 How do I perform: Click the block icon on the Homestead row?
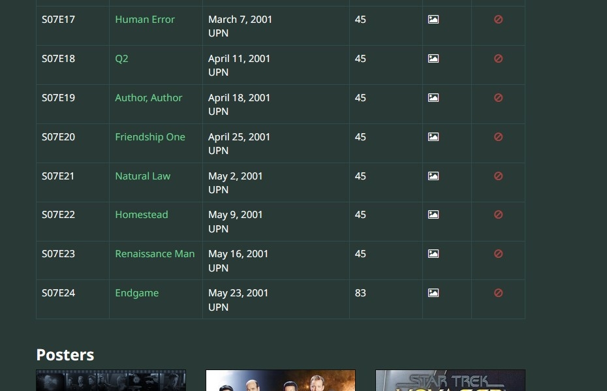pos(498,214)
